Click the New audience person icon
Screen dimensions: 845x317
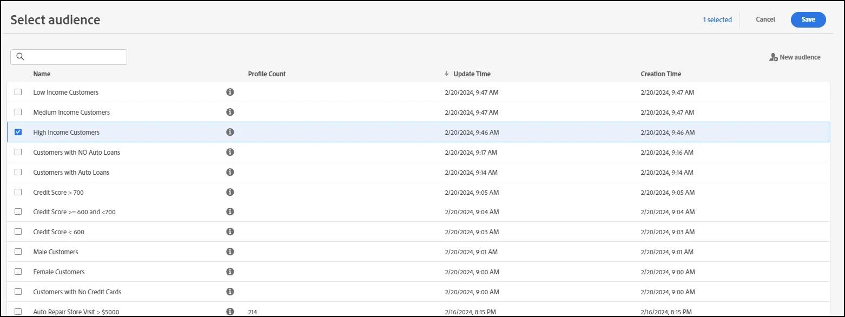[x=774, y=57]
